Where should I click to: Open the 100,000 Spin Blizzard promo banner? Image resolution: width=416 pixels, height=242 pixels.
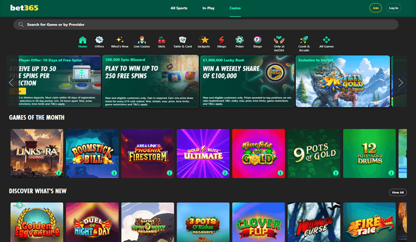point(150,81)
